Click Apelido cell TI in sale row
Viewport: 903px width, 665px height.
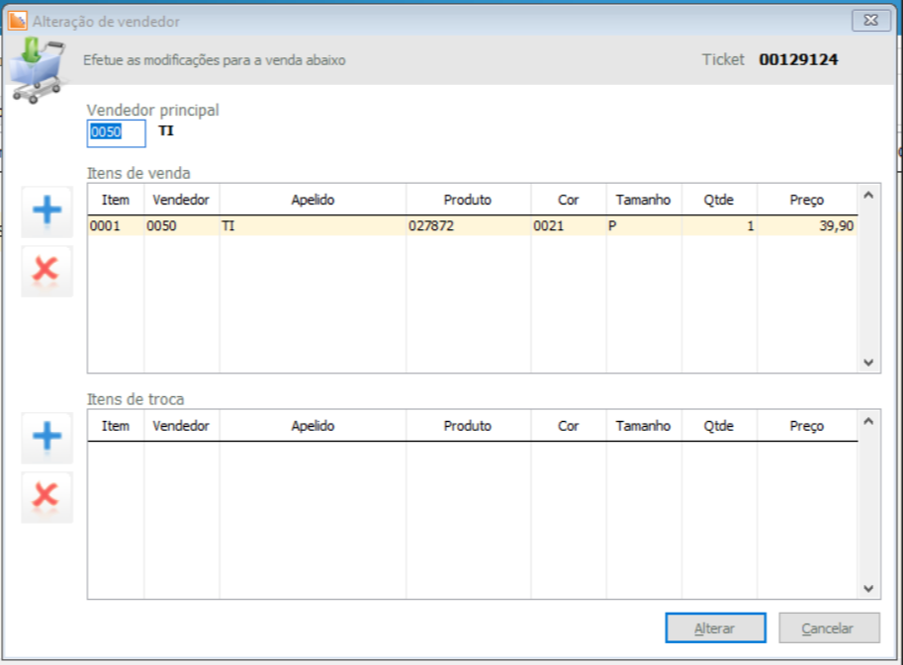(x=313, y=225)
